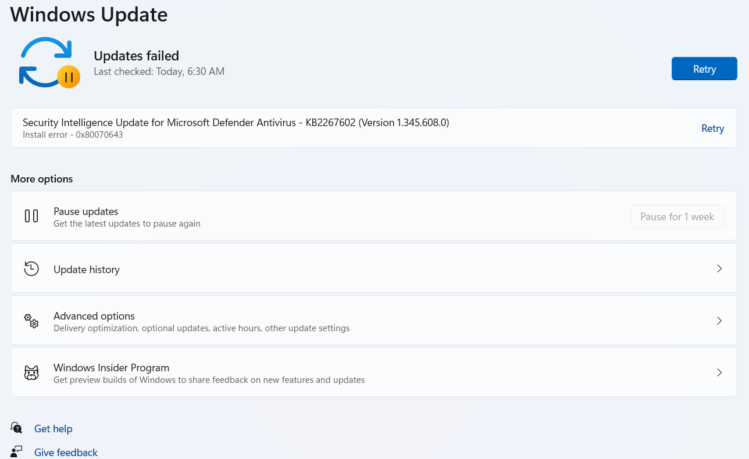The height and width of the screenshot is (459, 749).
Task: Open the Update history row
Action: [x=374, y=268]
